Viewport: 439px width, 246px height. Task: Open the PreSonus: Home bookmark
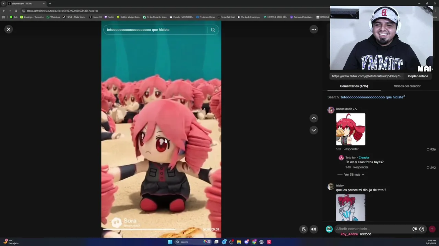click(x=205, y=17)
